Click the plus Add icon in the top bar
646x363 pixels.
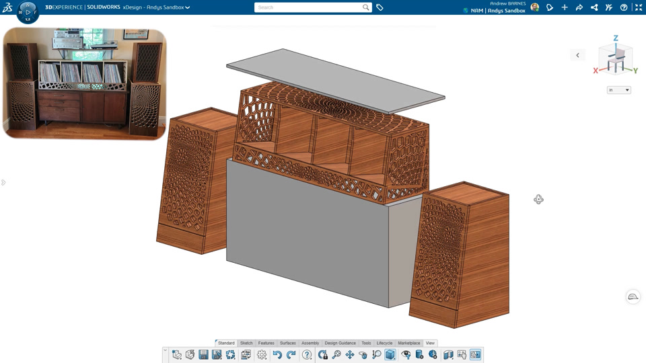point(565,7)
